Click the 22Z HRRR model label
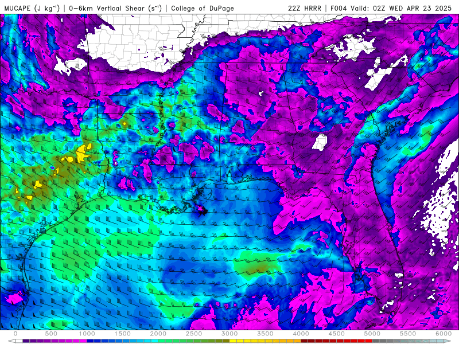Screen dimensions: 459x344 pos(305,8)
